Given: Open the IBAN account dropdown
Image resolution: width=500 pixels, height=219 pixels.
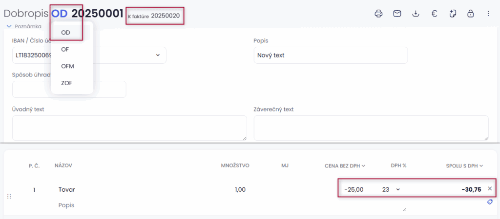Looking at the screenshot, I should coord(158,55).
